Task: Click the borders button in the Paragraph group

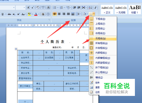Action: (x=91, y=14)
